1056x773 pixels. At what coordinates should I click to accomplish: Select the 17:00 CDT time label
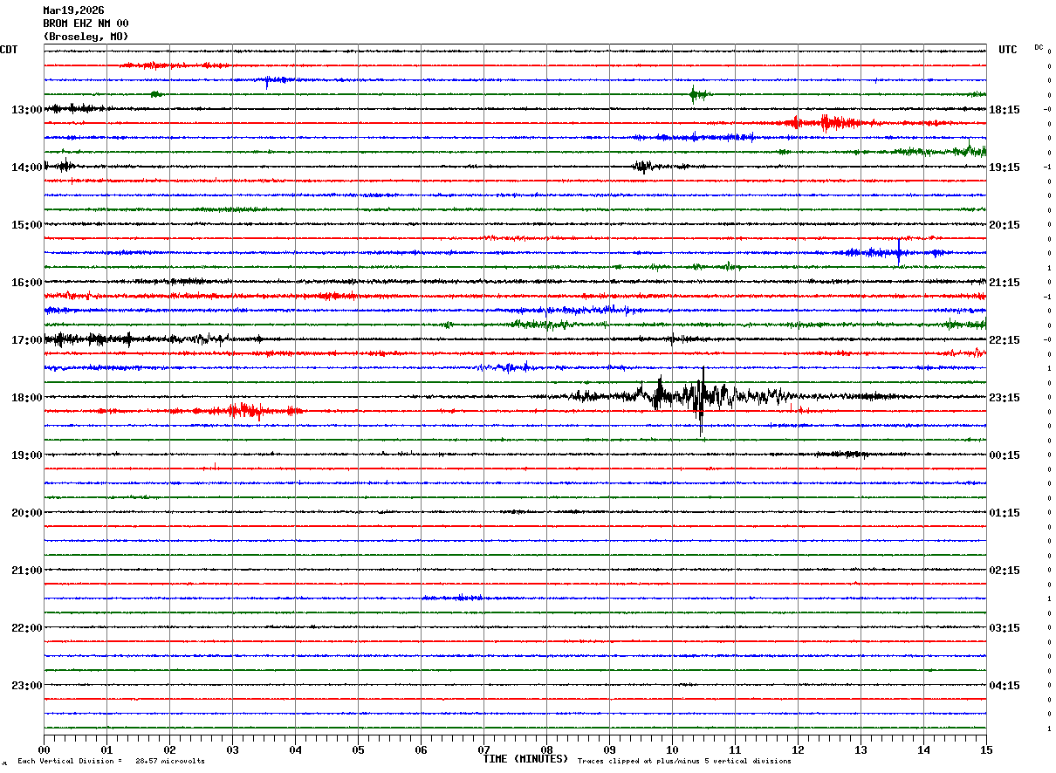coord(26,340)
